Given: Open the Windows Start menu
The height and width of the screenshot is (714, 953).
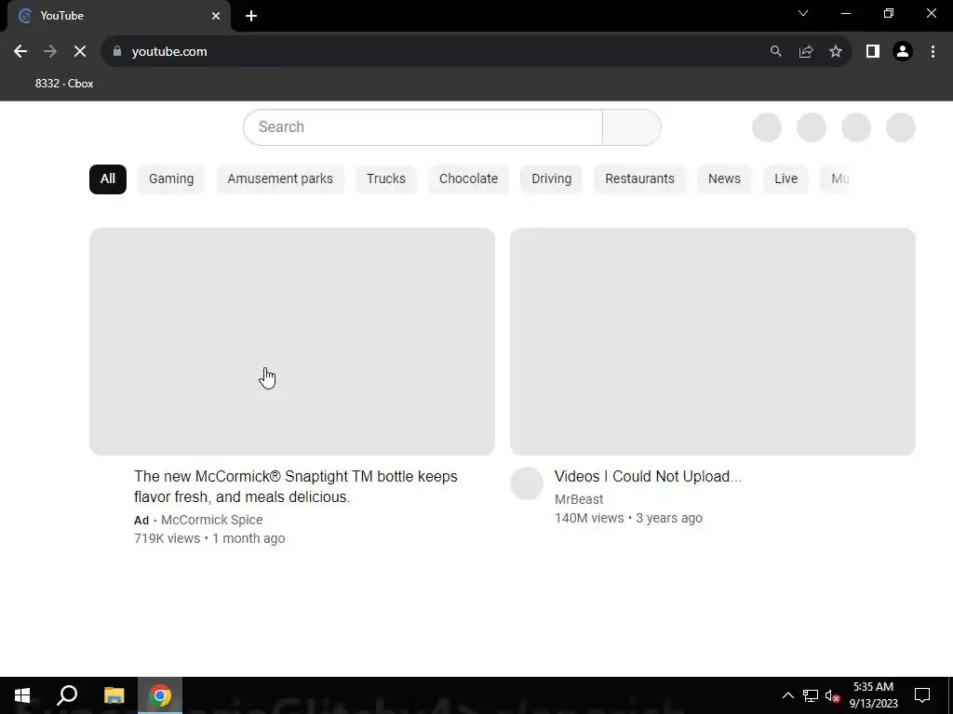Looking at the screenshot, I should coord(22,695).
